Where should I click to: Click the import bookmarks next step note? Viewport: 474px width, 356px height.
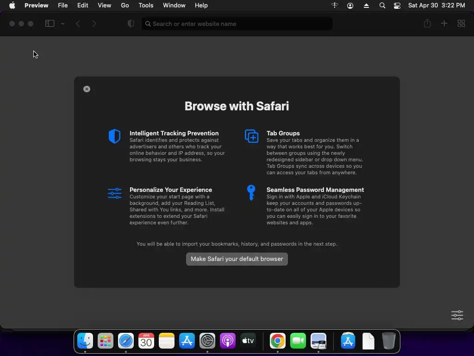[237, 244]
